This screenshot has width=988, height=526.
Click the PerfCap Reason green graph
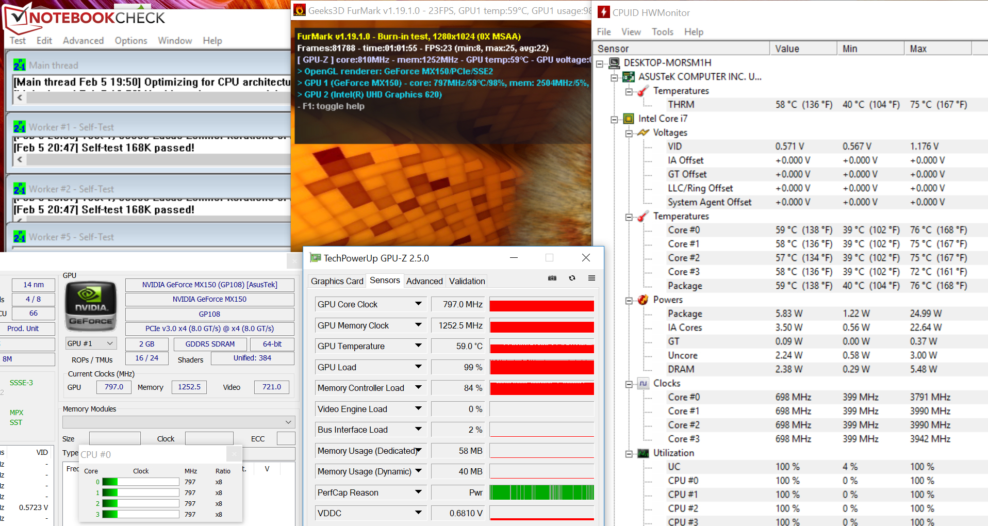click(x=542, y=492)
